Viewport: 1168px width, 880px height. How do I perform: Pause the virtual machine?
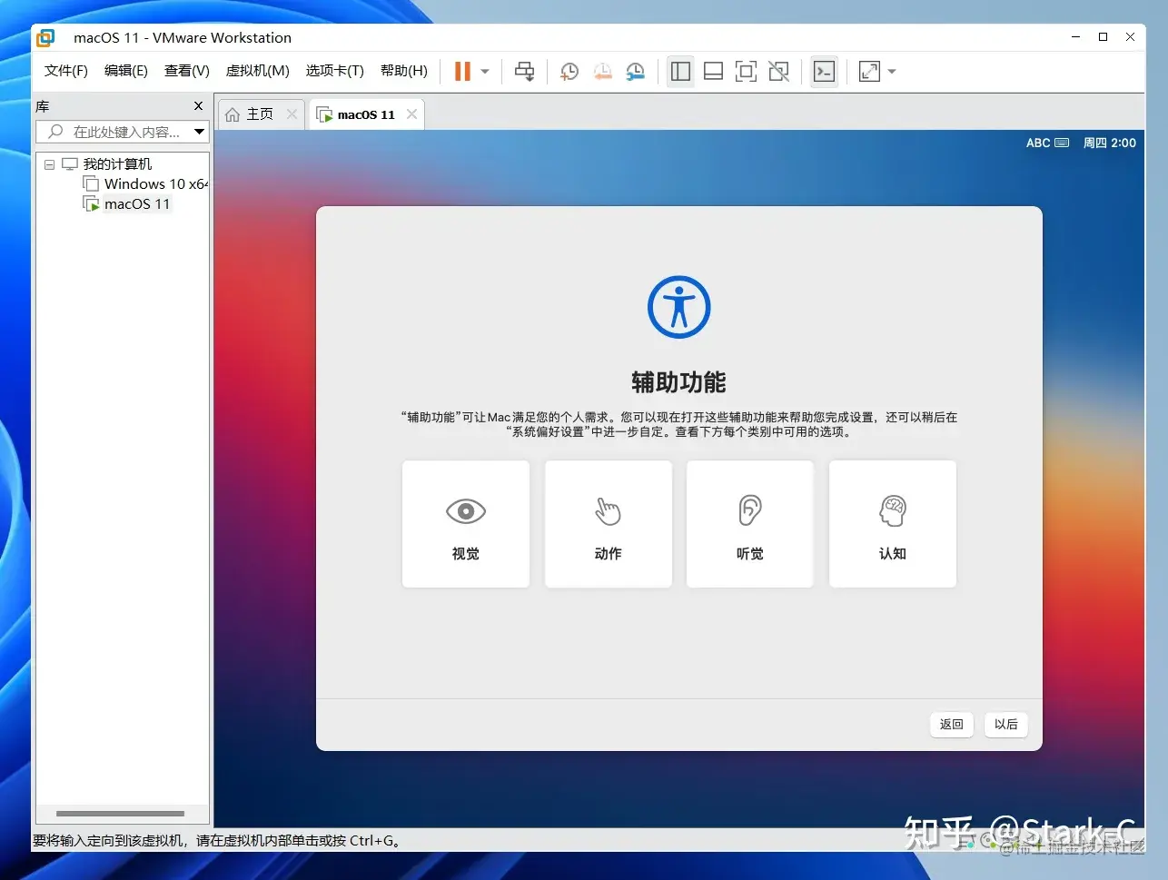[462, 72]
